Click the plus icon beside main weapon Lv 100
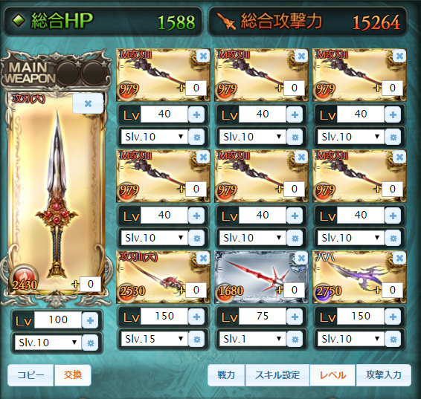Viewport: 421px width, 399px height. [x=90, y=320]
